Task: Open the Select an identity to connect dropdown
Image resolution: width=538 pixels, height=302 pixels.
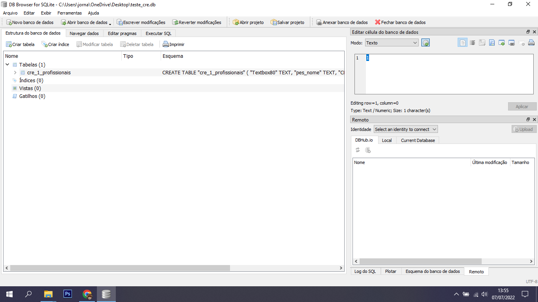Action: pos(405,129)
